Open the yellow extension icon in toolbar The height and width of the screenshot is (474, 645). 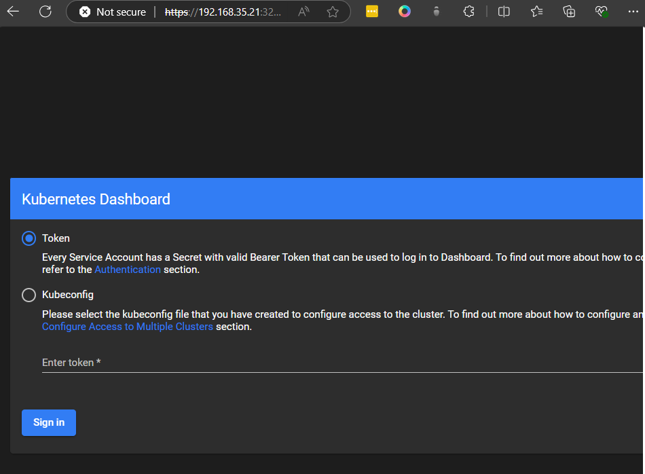[372, 12]
